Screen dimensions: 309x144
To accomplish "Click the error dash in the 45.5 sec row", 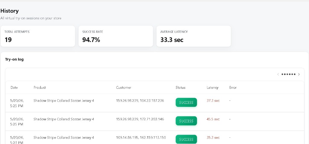I will coord(230,119).
